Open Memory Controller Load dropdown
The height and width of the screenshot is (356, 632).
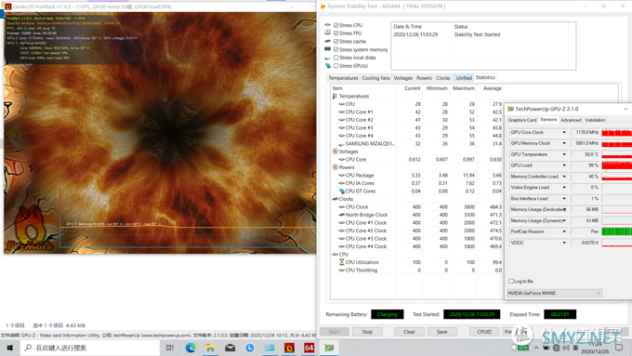(x=564, y=177)
